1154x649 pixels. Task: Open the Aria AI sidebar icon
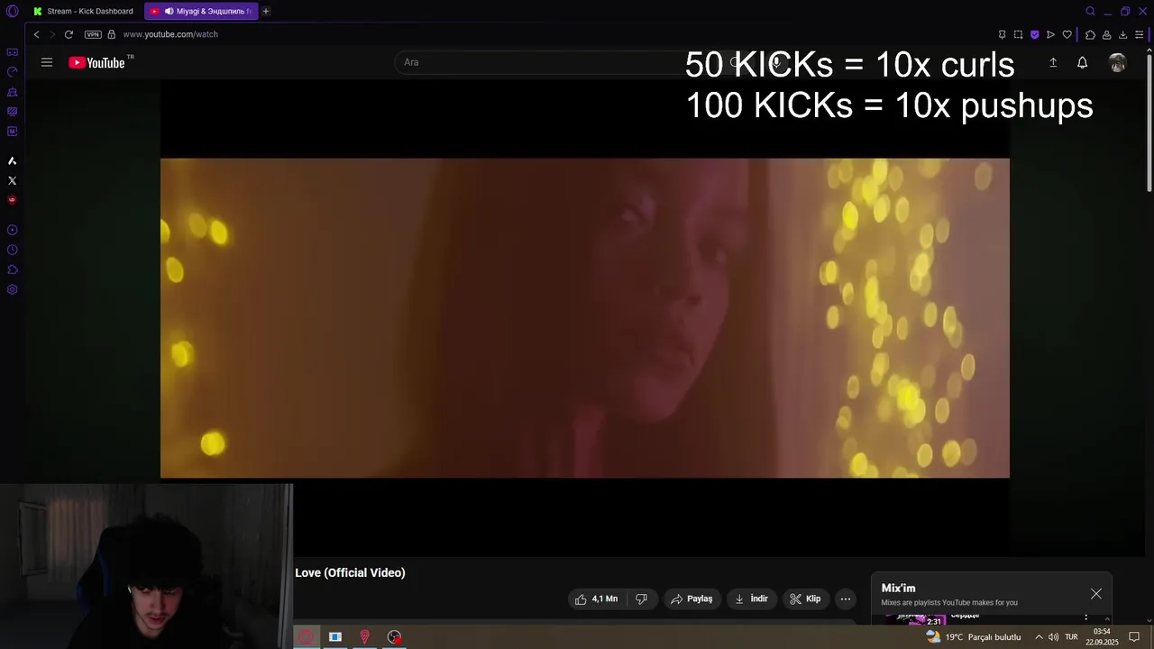(13, 161)
